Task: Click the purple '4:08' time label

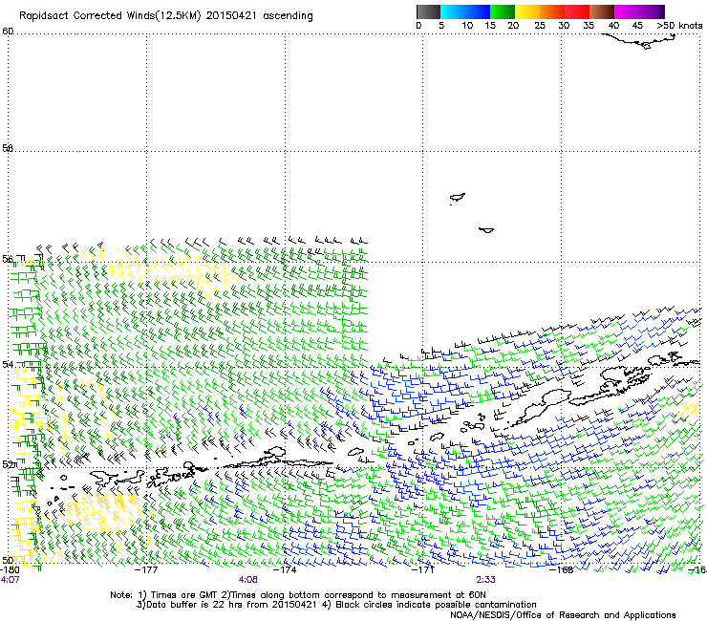Action: point(248,580)
